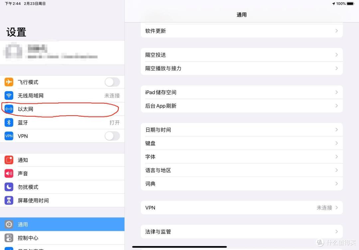Tap the 100% battery percentage text

(x=341, y=4)
